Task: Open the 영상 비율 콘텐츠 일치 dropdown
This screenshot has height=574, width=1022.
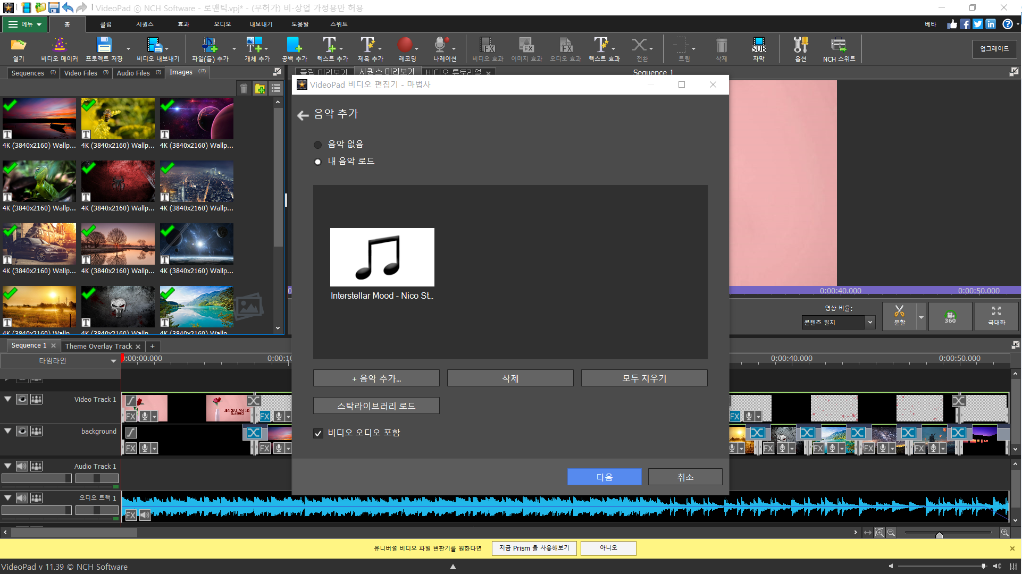Action: 839,322
